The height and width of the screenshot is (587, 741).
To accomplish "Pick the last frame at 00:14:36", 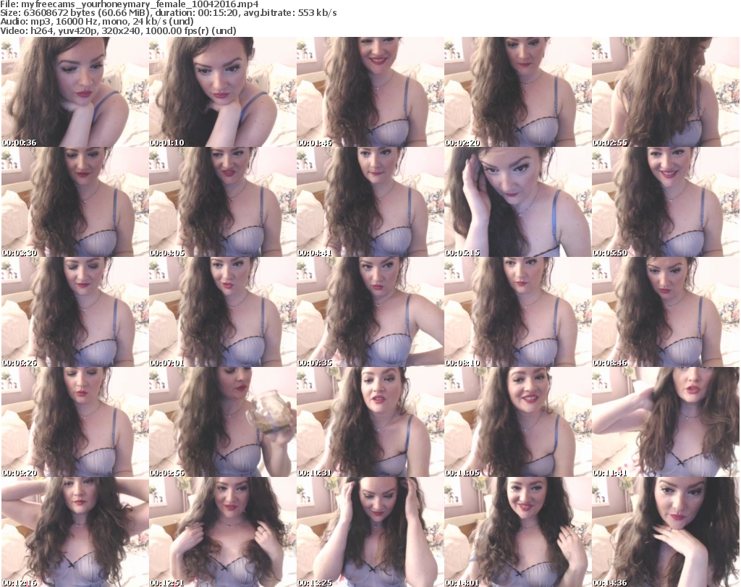I will click(666, 532).
